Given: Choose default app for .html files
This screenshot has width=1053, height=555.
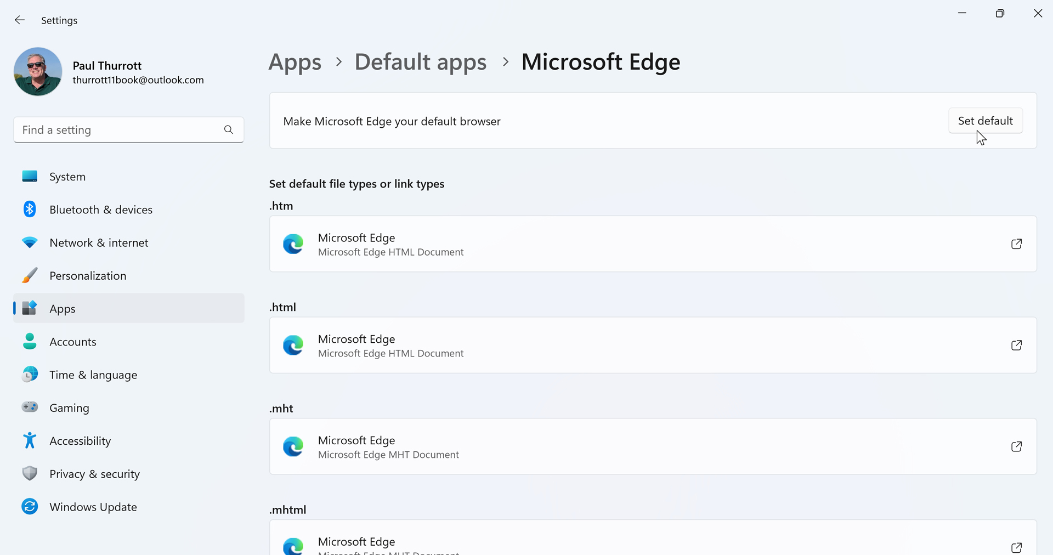Looking at the screenshot, I should [653, 346].
